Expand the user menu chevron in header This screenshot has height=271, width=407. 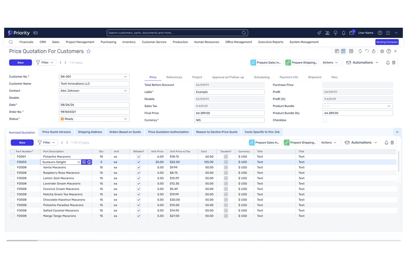396,33
